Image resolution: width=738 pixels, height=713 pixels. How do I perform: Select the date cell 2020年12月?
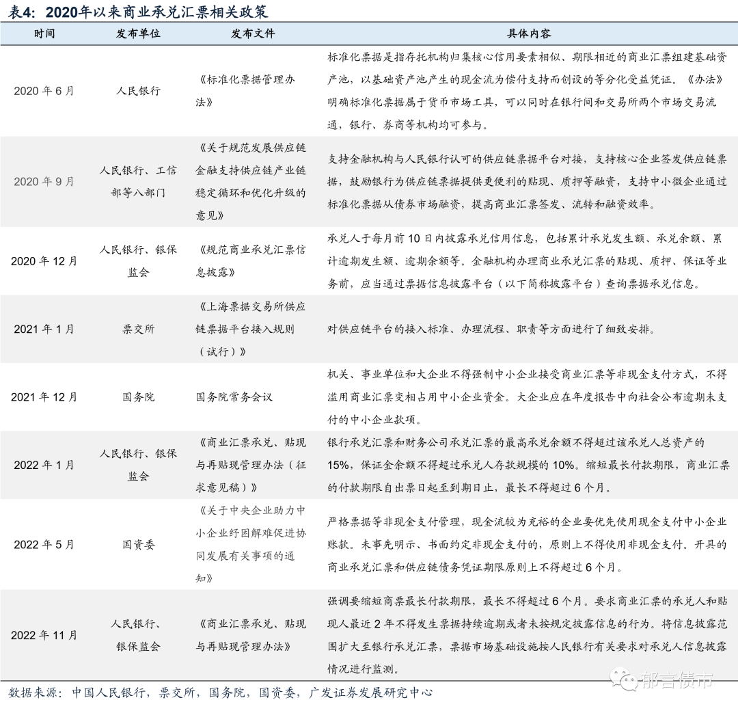coord(44,261)
